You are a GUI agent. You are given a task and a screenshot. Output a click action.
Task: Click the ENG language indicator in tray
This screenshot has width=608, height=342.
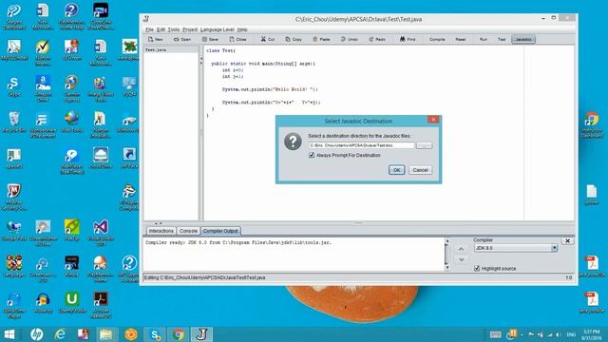571,334
